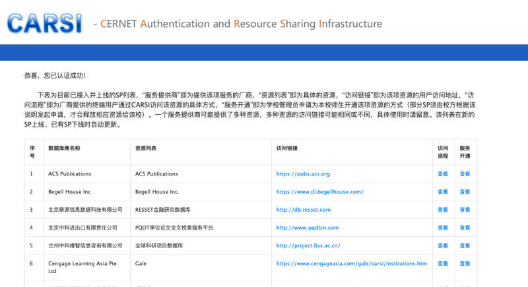Select the 北京聚源锐思数据科技有限公司 cell
528x287 pixels.
[85, 210]
